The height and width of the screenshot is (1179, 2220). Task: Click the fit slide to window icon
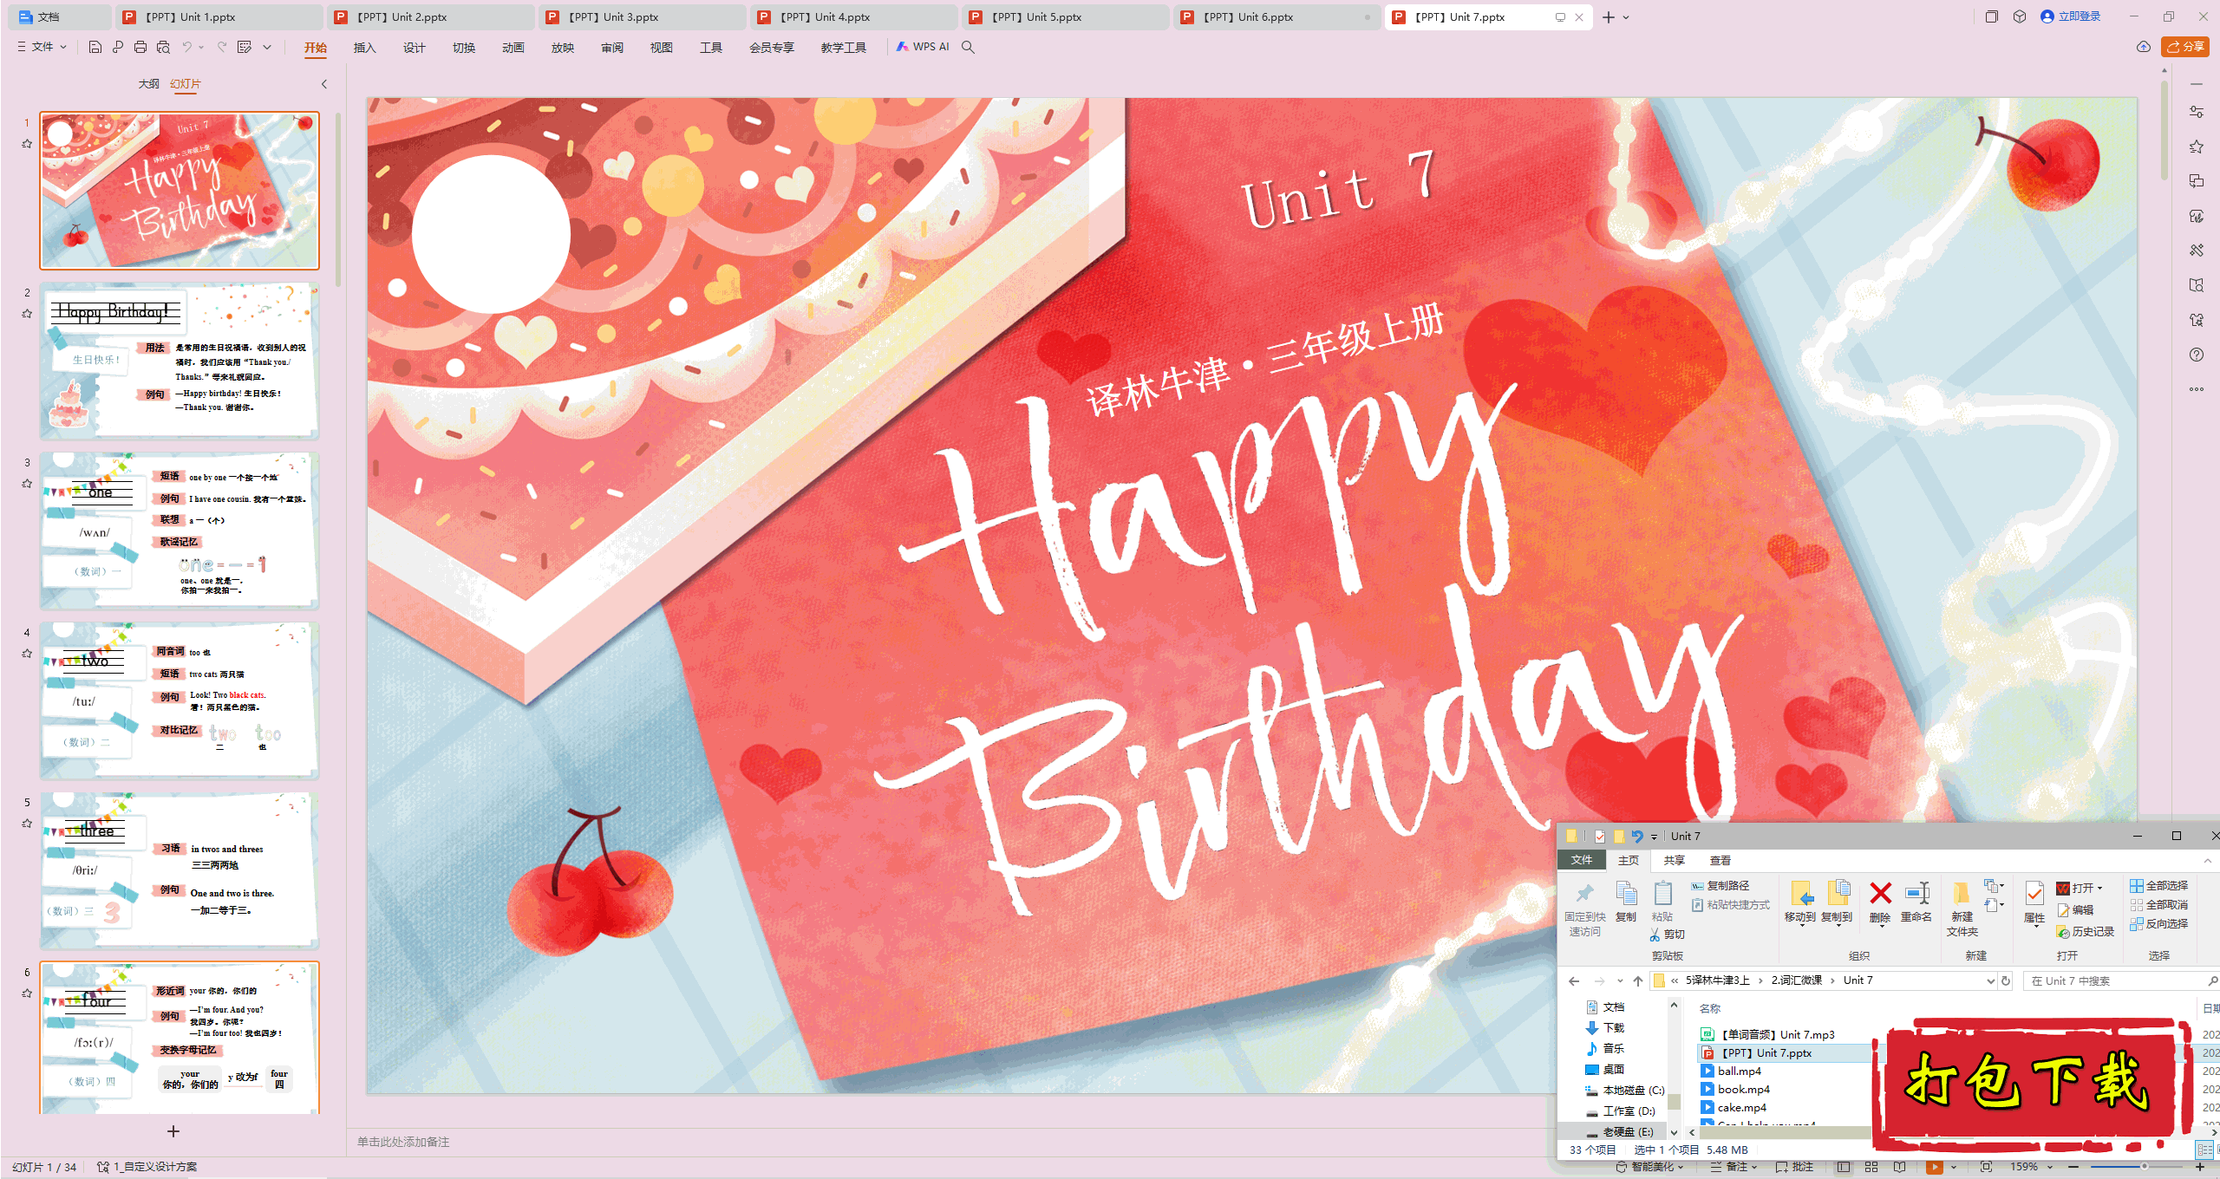point(1987,1167)
